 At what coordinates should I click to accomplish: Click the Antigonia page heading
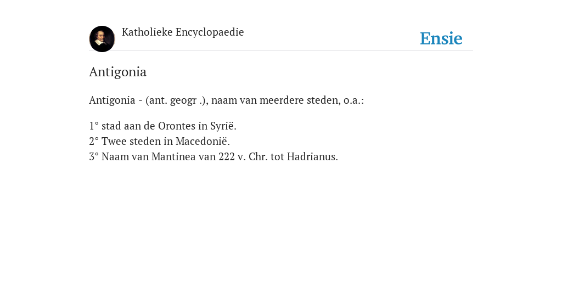(x=117, y=72)
